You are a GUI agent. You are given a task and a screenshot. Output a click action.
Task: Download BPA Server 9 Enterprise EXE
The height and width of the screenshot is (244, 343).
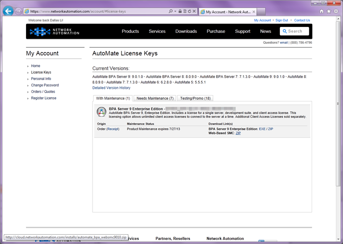pos(262,129)
